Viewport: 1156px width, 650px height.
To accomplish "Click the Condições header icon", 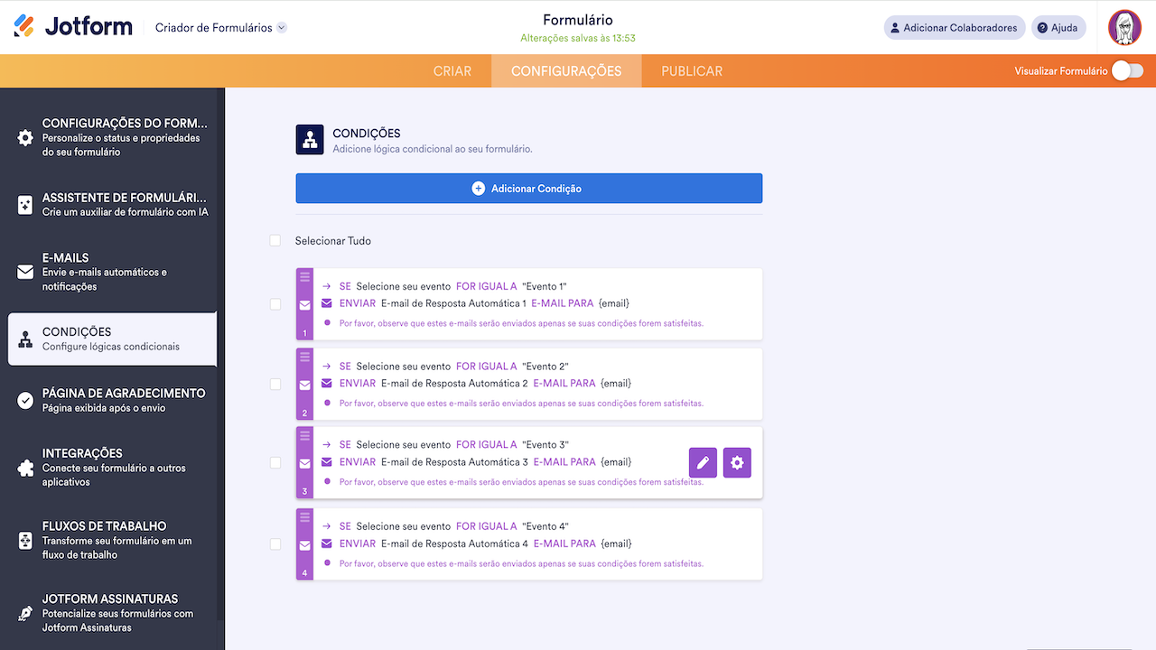I will pyautogui.click(x=310, y=140).
